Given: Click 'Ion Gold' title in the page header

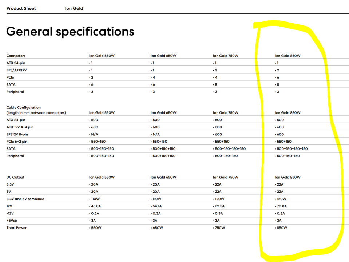Looking at the screenshot, I should pyautogui.click(x=74, y=8).
